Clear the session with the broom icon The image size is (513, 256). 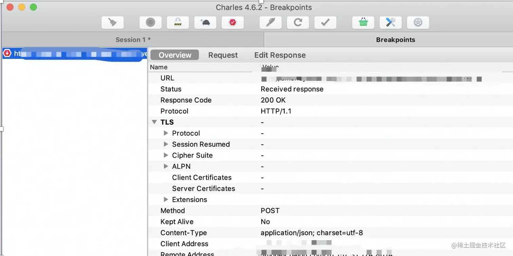[112, 22]
